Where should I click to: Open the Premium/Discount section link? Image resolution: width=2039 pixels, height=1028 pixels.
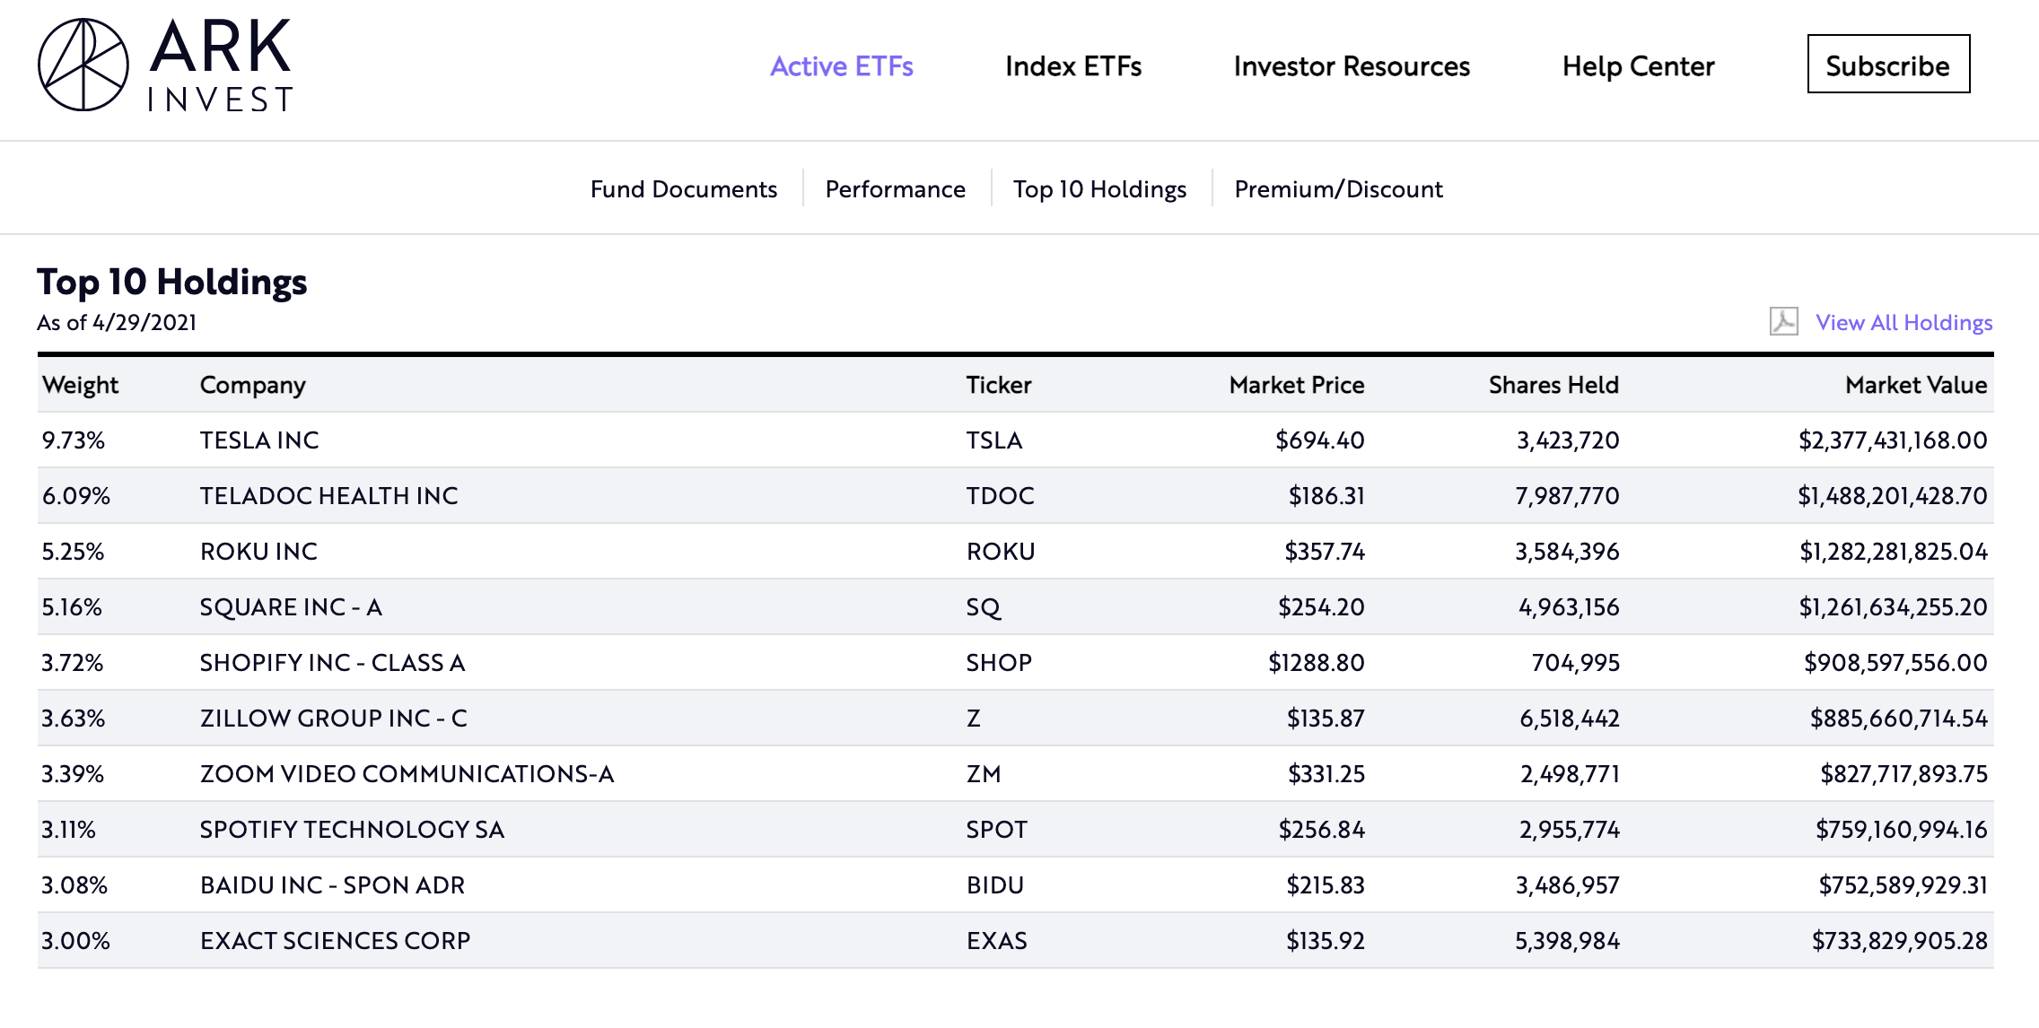tap(1338, 189)
